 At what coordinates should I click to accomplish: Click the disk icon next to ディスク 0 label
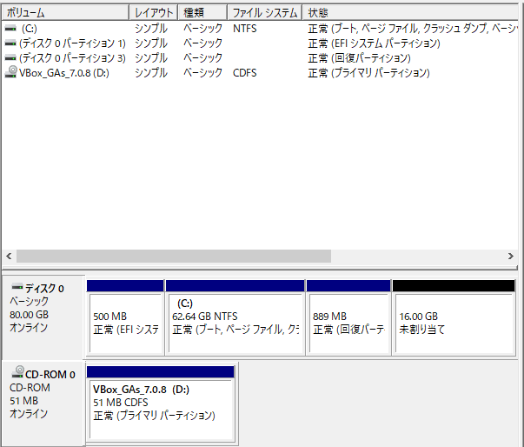(x=17, y=287)
